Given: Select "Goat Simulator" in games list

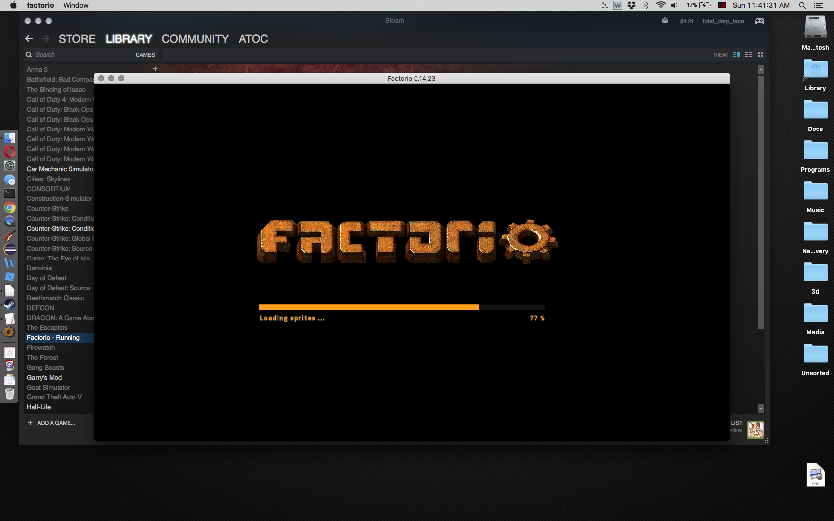Looking at the screenshot, I should (60, 388).
